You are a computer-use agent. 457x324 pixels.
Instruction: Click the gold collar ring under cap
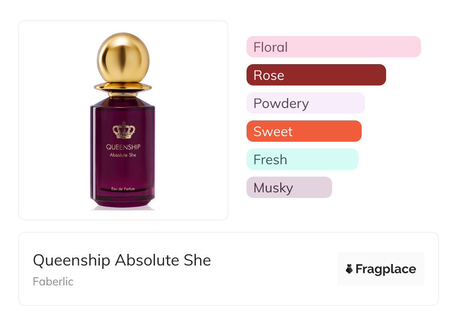pos(123,87)
